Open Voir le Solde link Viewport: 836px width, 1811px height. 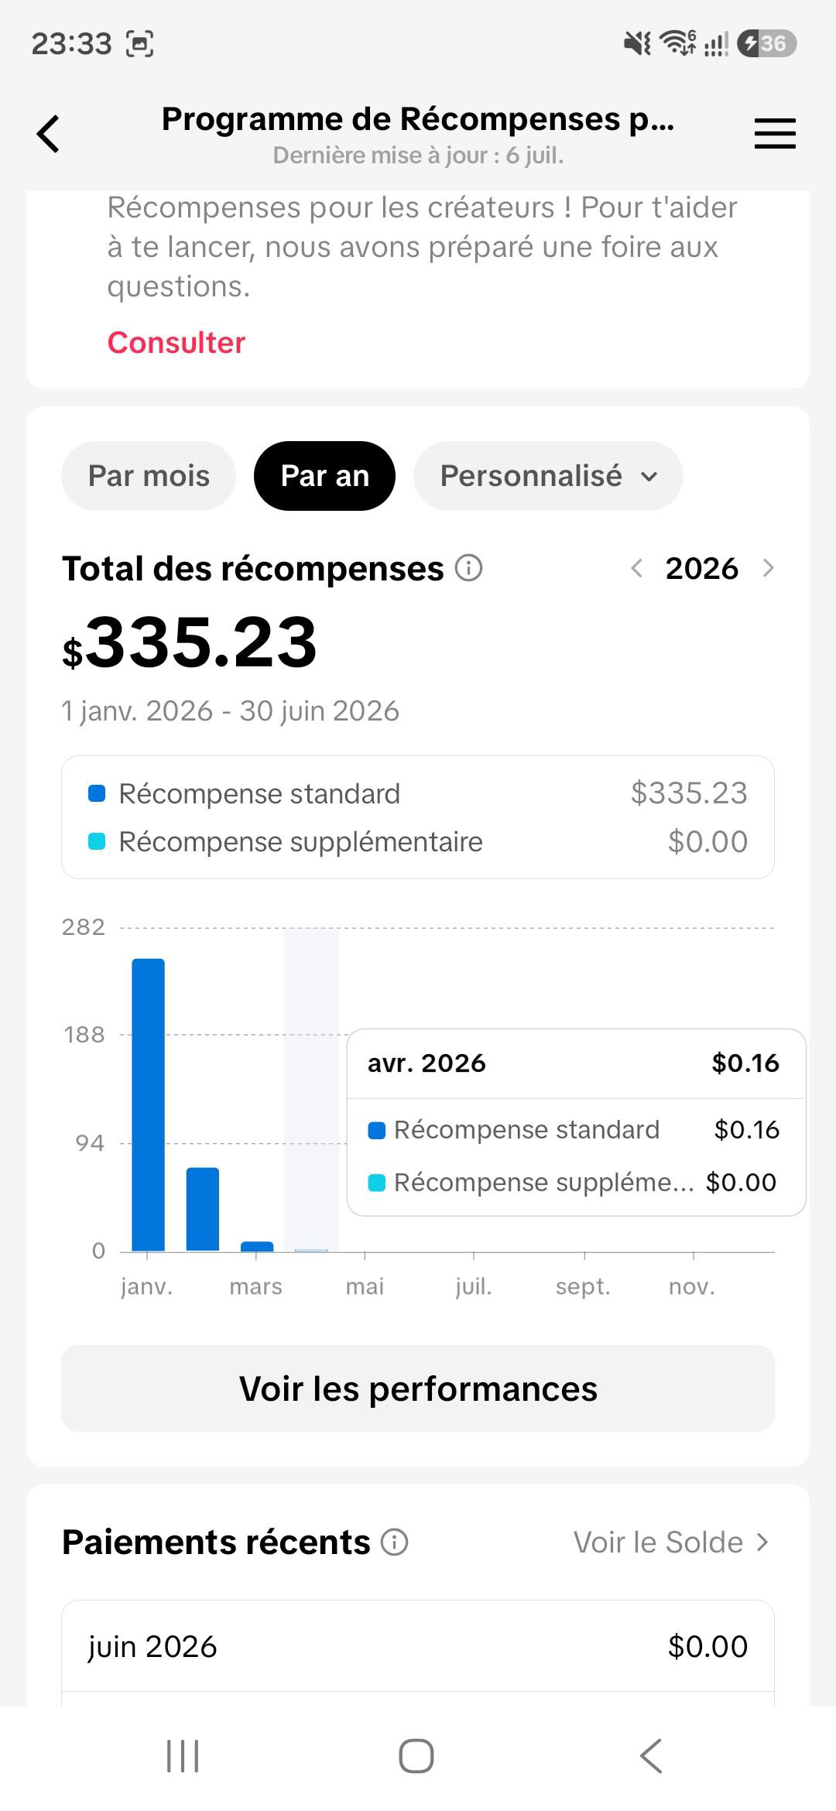pyautogui.click(x=671, y=1542)
